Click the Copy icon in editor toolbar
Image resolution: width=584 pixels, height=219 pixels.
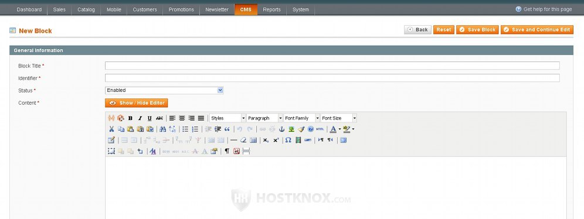[121, 129]
